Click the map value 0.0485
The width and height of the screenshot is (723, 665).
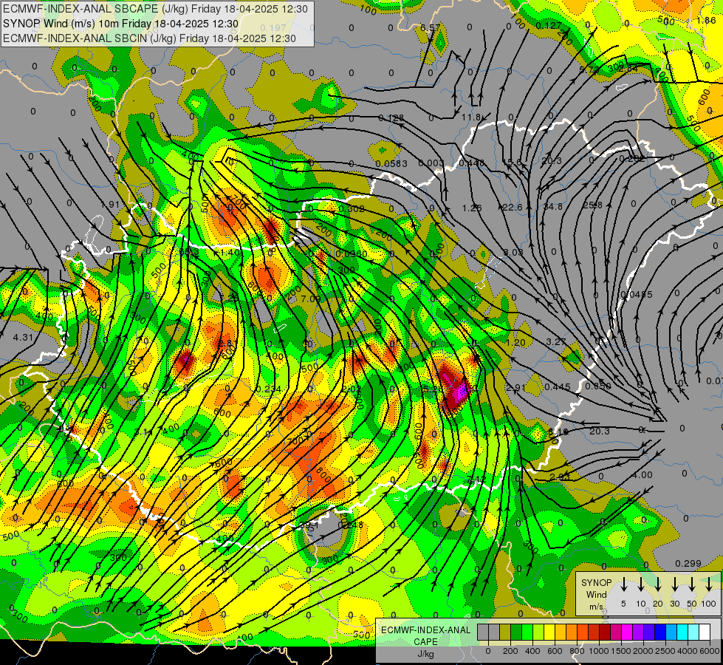[x=637, y=294]
